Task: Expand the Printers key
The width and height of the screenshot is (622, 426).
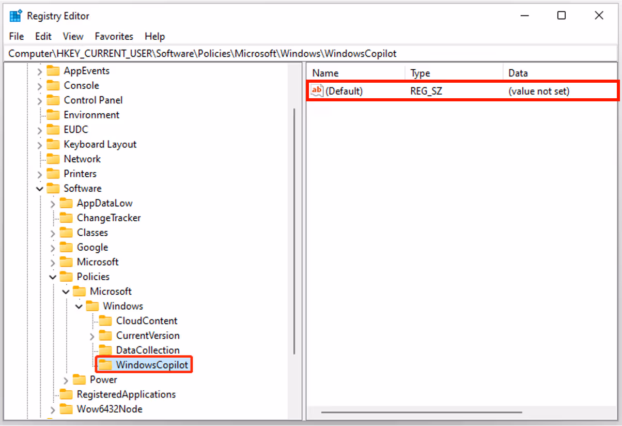Action: click(40, 174)
